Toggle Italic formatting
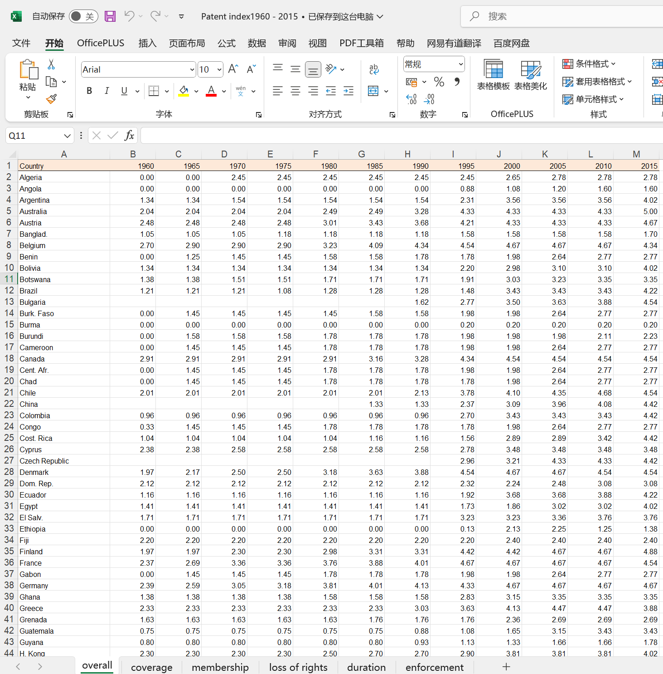Viewport: 663px width, 674px height. pyautogui.click(x=106, y=91)
